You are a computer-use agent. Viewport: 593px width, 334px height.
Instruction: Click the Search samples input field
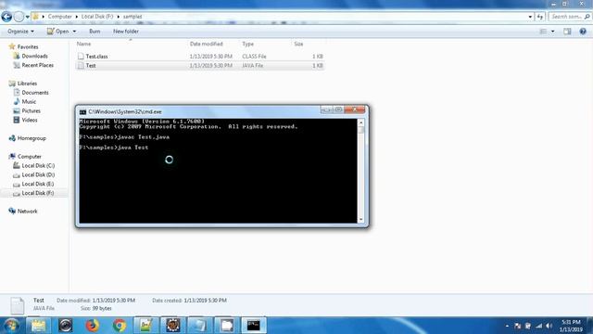[x=569, y=17]
